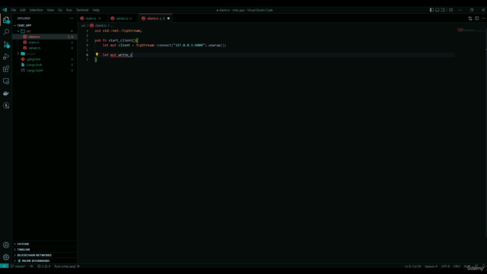Change encoding via 'UTF-8' status item
The image size is (487, 274).
click(x=445, y=266)
